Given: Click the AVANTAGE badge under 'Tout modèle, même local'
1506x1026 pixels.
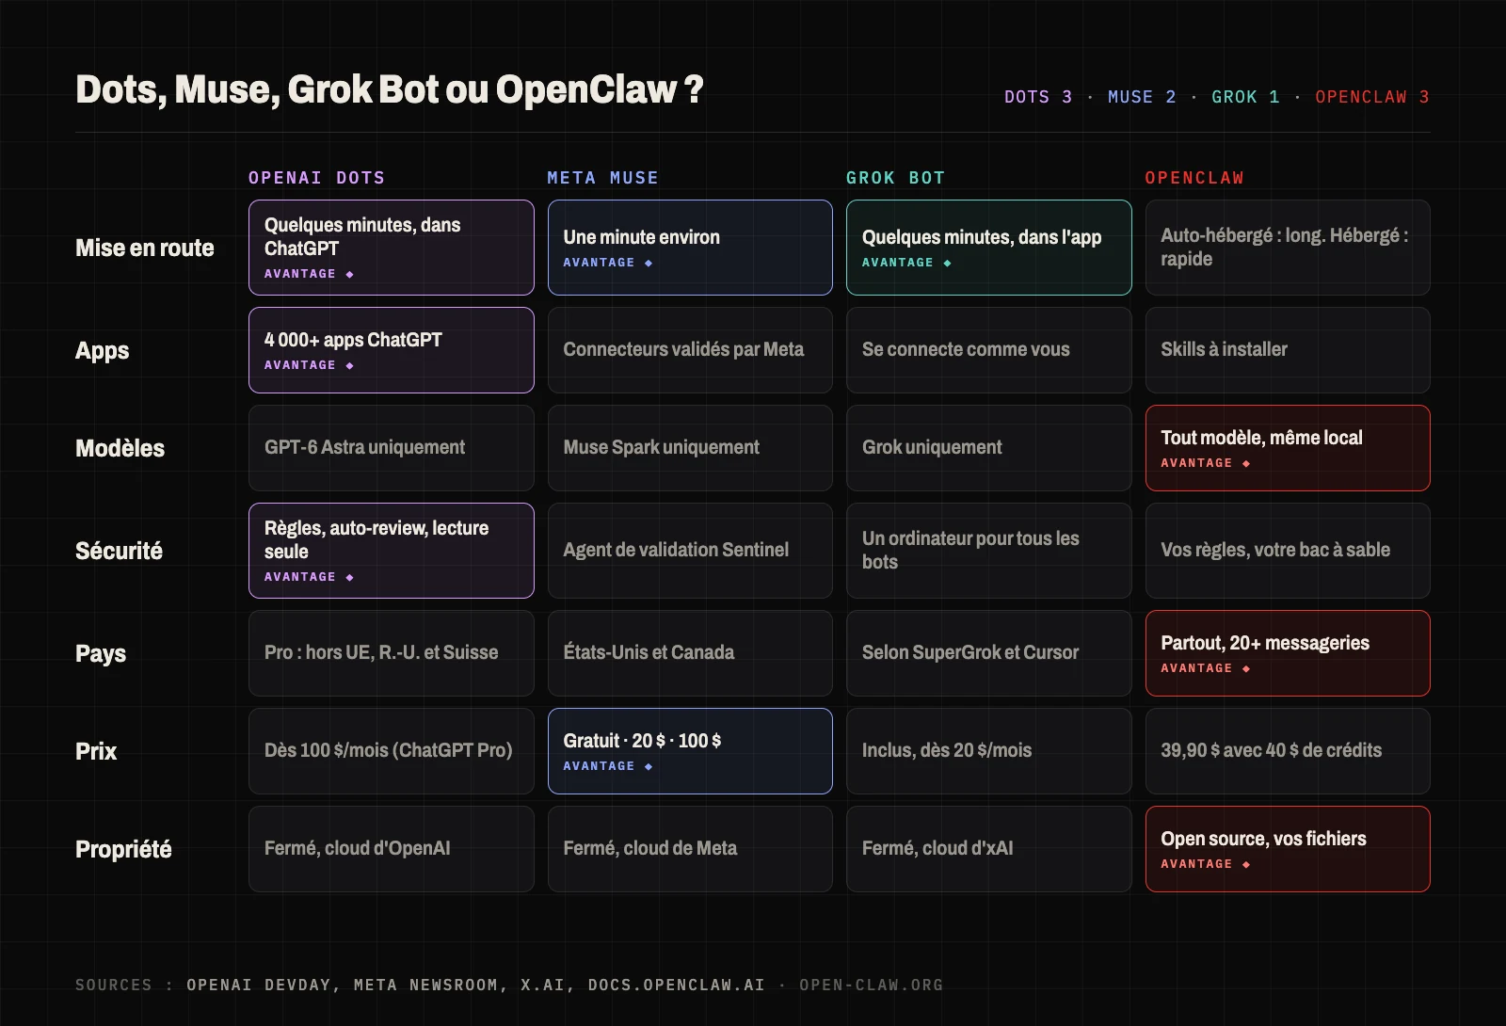Looking at the screenshot, I should click(x=1206, y=463).
